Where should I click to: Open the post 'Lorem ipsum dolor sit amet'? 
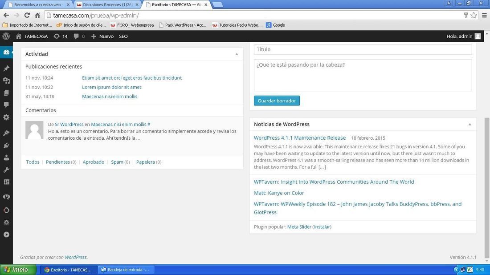pyautogui.click(x=111, y=87)
